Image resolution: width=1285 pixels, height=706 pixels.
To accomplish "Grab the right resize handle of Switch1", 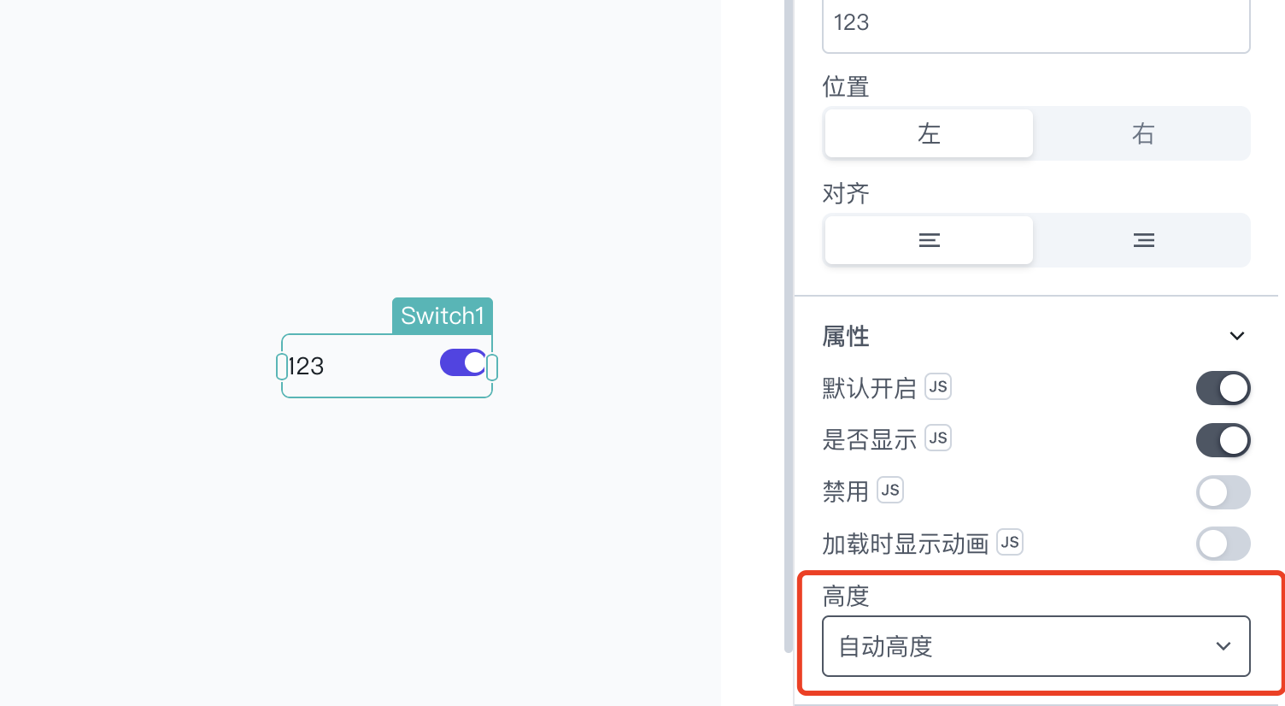I will click(492, 368).
